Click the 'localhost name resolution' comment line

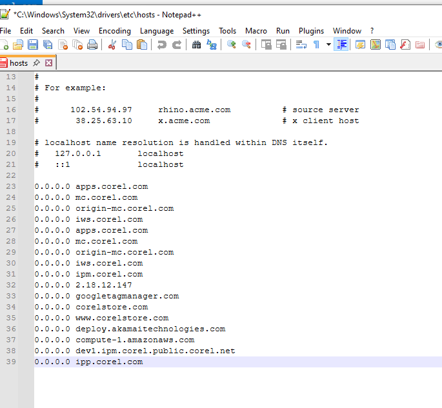(x=181, y=142)
